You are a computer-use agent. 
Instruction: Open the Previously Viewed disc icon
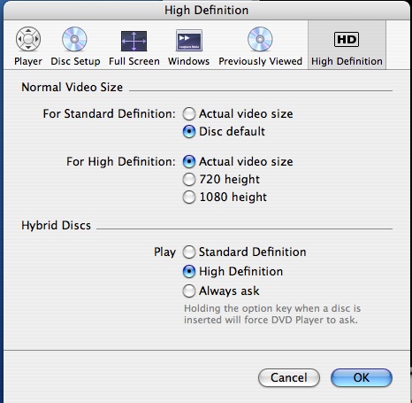tap(260, 39)
